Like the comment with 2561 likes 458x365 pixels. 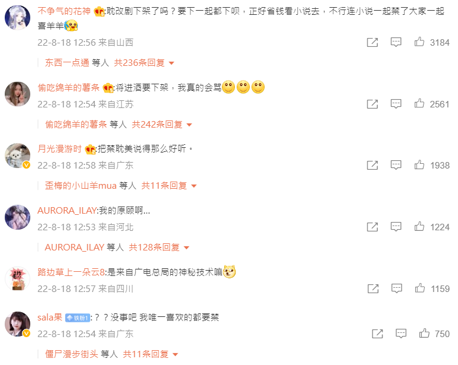419,103
